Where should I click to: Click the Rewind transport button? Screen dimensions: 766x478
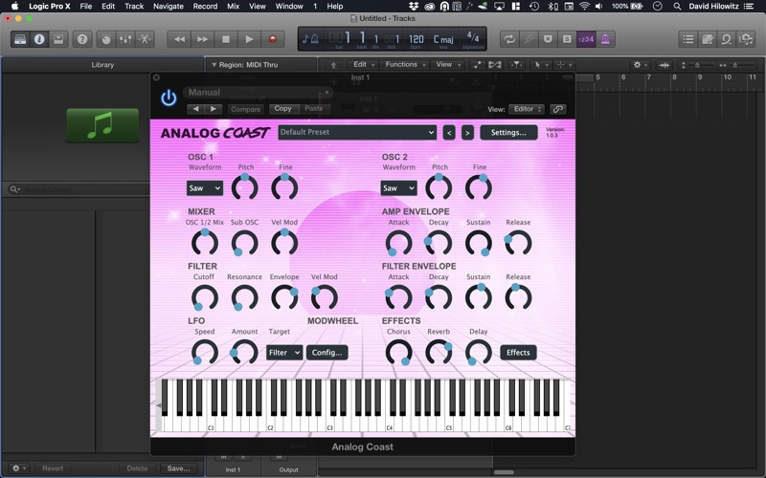(x=179, y=39)
